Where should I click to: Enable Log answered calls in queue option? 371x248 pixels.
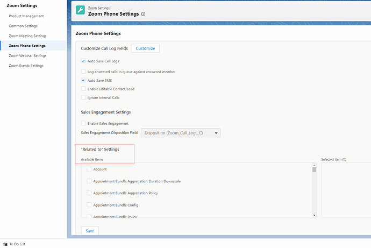coord(83,72)
